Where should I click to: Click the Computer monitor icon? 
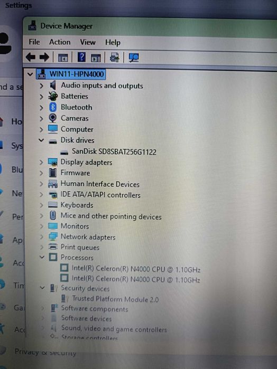point(53,129)
